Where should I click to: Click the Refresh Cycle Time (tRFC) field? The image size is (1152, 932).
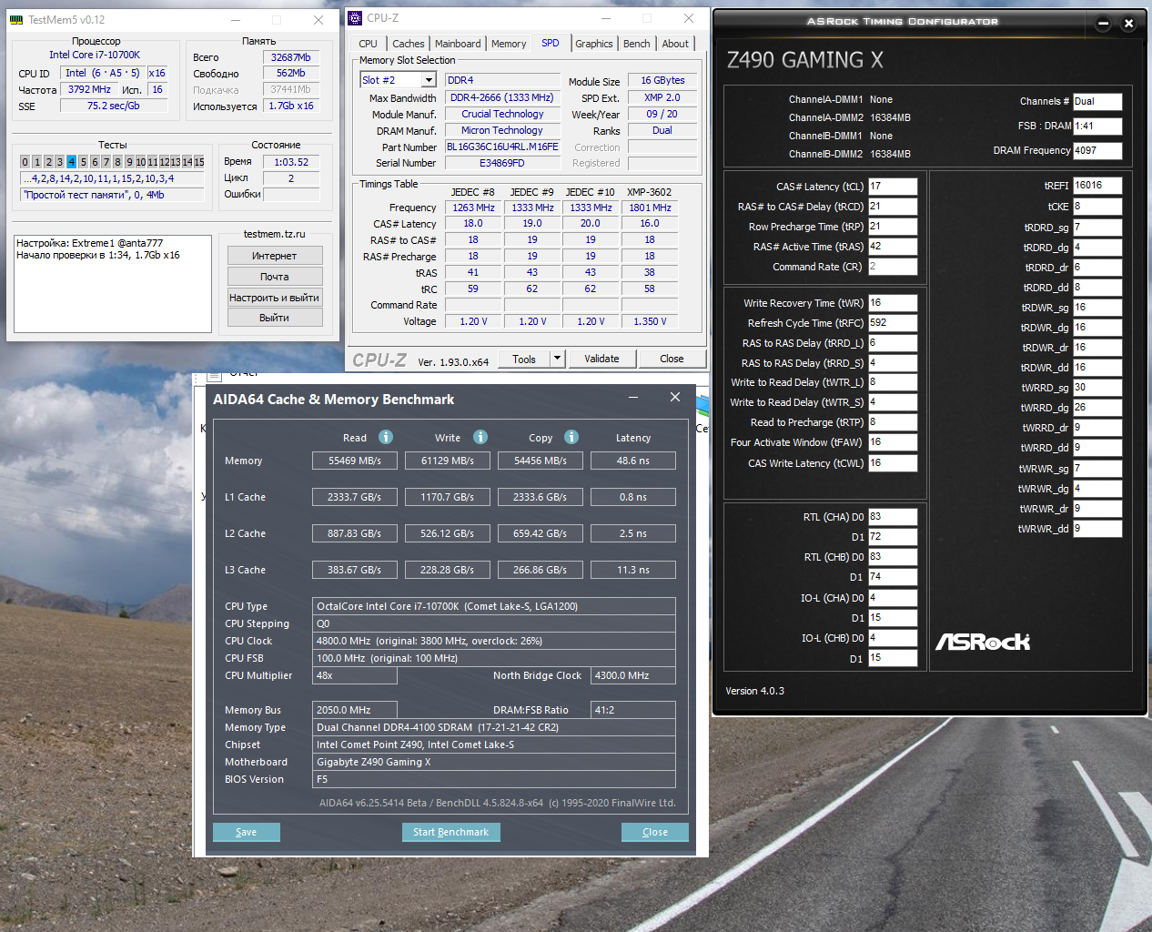pos(893,323)
